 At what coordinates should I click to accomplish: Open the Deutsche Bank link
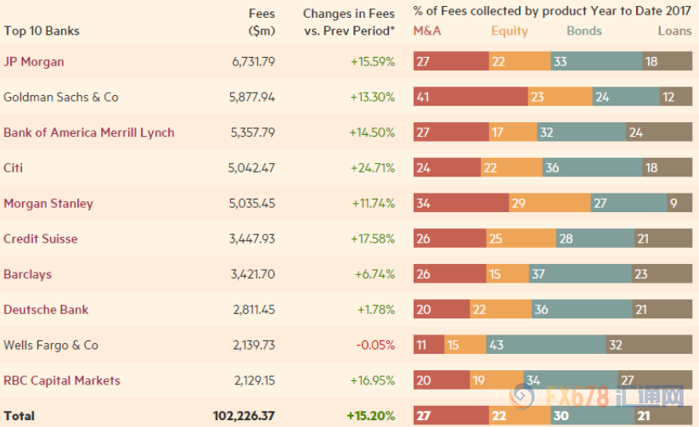coord(46,309)
